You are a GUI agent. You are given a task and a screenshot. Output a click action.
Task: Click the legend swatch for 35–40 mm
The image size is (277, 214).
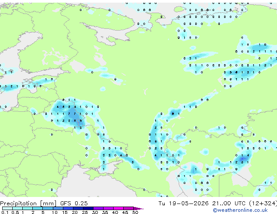tap(108, 208)
